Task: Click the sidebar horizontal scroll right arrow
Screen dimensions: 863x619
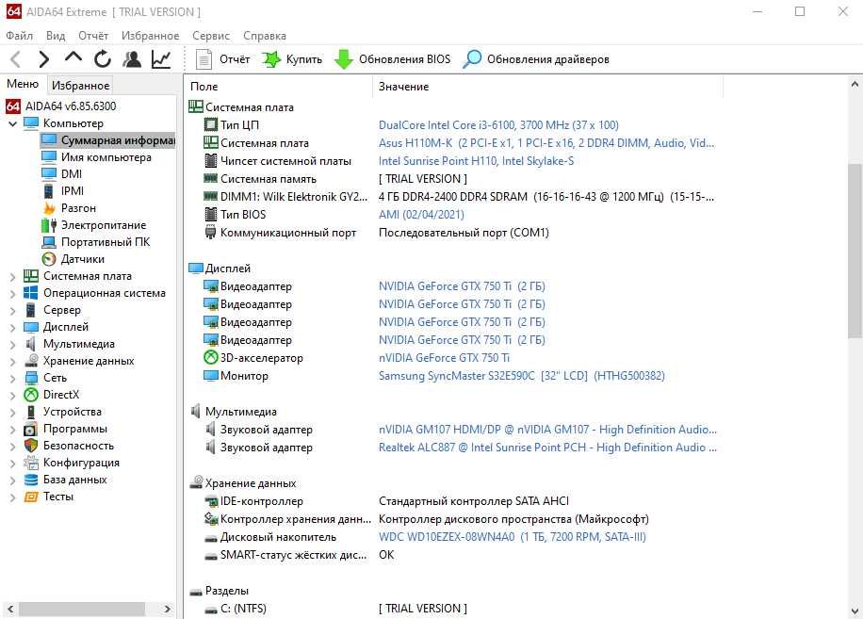Action: coord(168,609)
